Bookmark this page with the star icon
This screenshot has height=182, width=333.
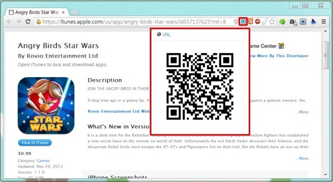coord(272,22)
